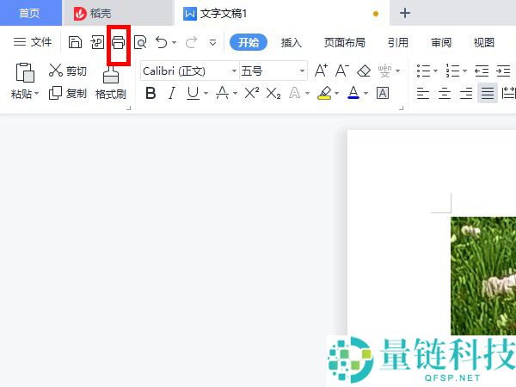
Task: Click the Cut (剪切) scissors icon
Action: coord(56,71)
